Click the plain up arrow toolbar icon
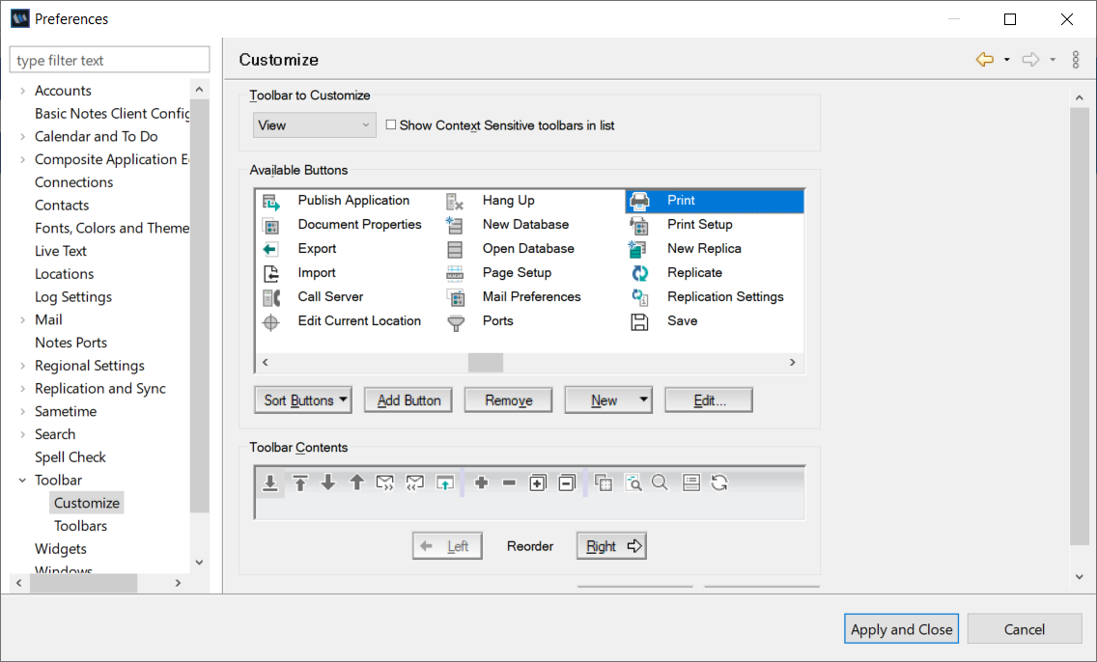This screenshot has height=662, width=1097. click(356, 482)
